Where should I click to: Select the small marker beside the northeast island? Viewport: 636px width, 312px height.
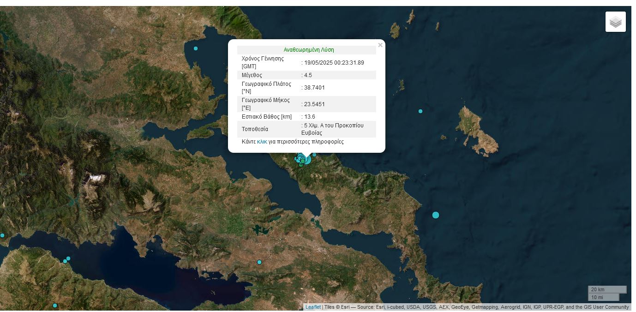(x=420, y=111)
